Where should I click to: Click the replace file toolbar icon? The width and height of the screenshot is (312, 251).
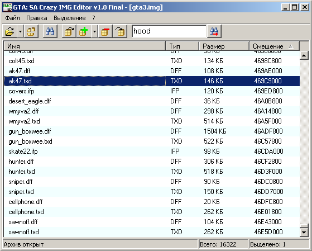pyautogui.click(x=120, y=31)
